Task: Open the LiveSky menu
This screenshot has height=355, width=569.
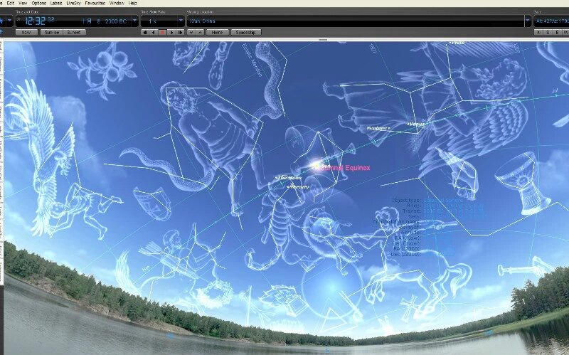Action: [73, 3]
